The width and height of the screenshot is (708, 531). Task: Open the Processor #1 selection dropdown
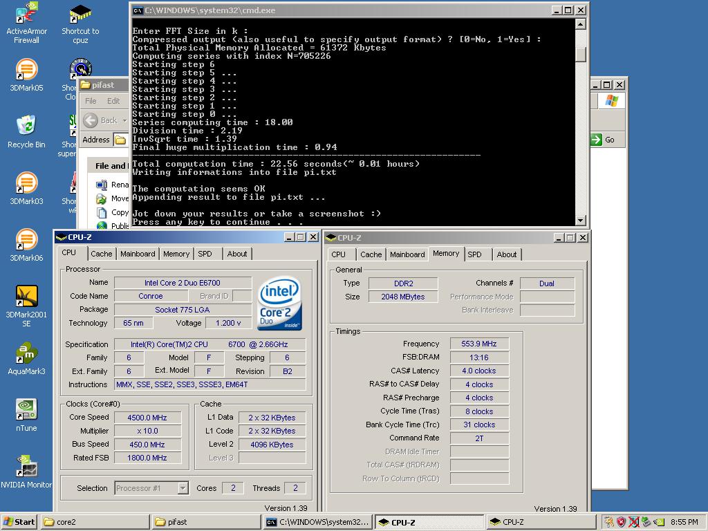[x=183, y=488]
